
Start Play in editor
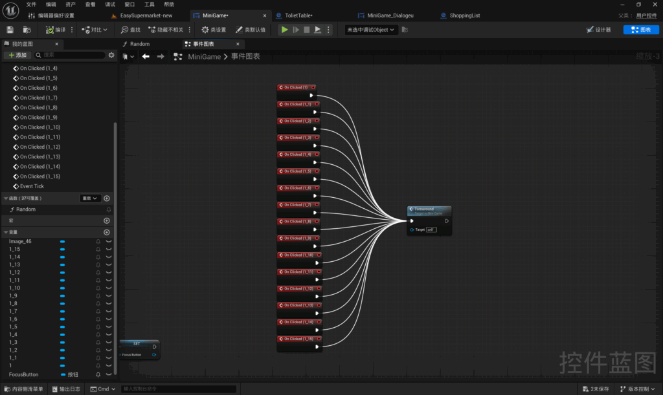pyautogui.click(x=285, y=30)
